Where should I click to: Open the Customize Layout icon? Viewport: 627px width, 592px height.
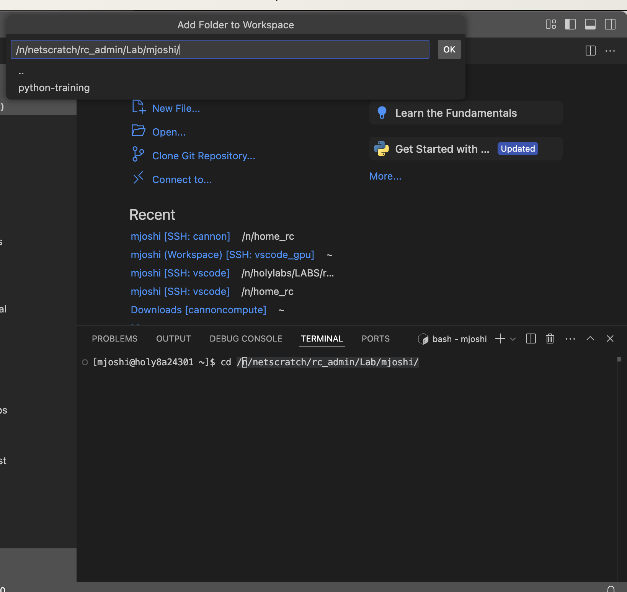[x=550, y=25]
